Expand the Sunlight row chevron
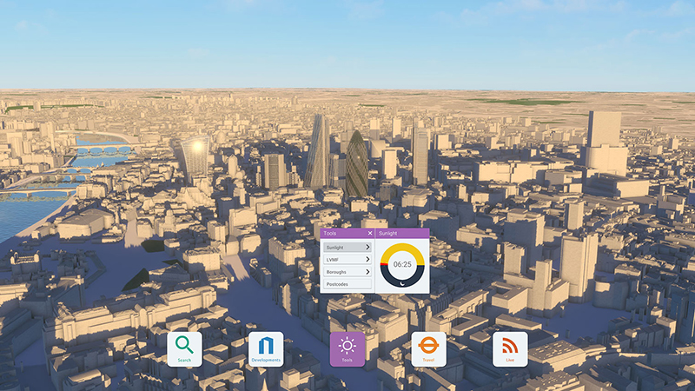This screenshot has height=391, width=695. [x=367, y=248]
